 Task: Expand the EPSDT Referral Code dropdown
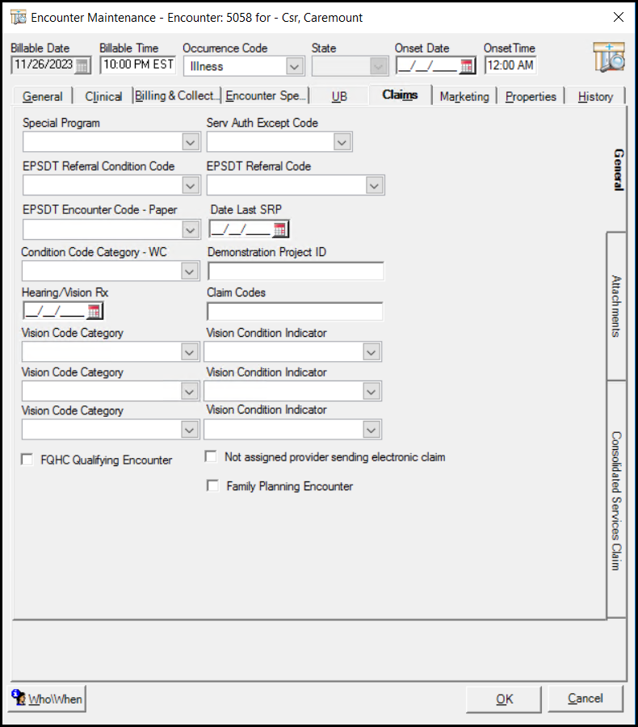click(374, 186)
